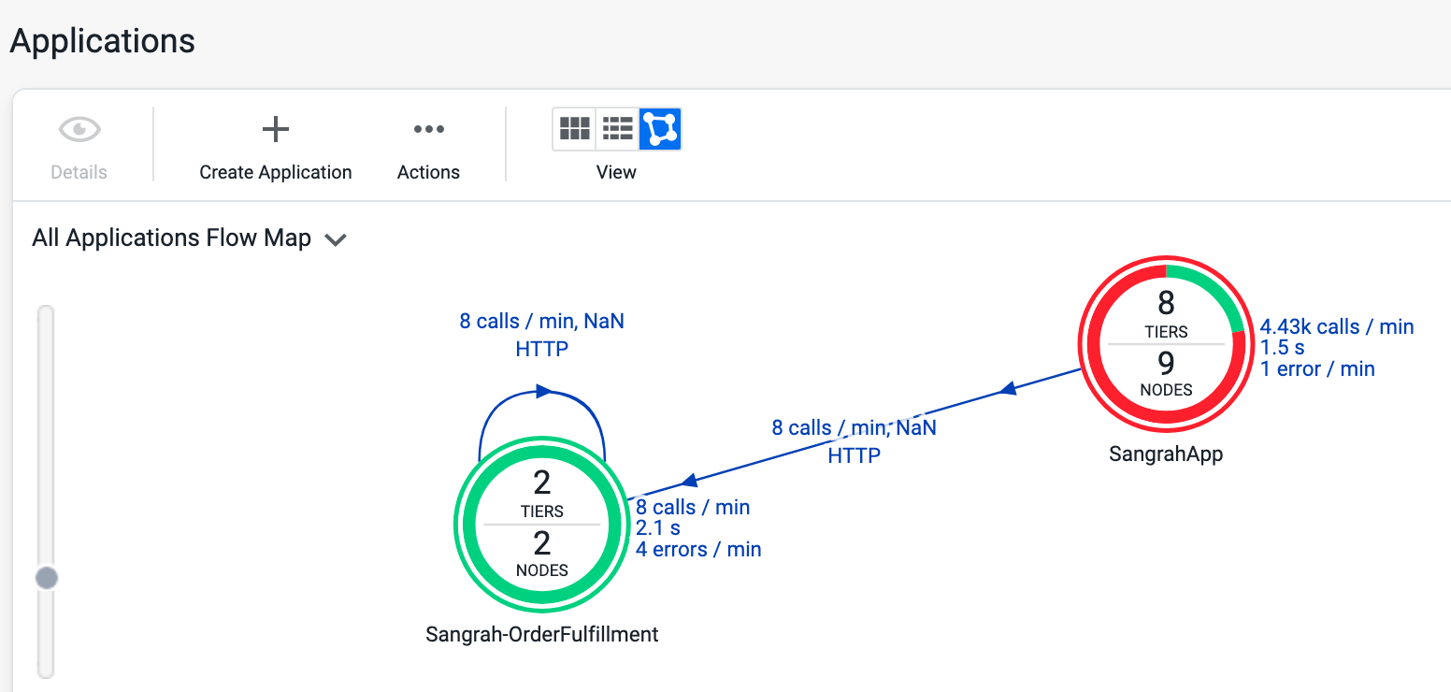Click the SangrahApp name label

point(1166,454)
